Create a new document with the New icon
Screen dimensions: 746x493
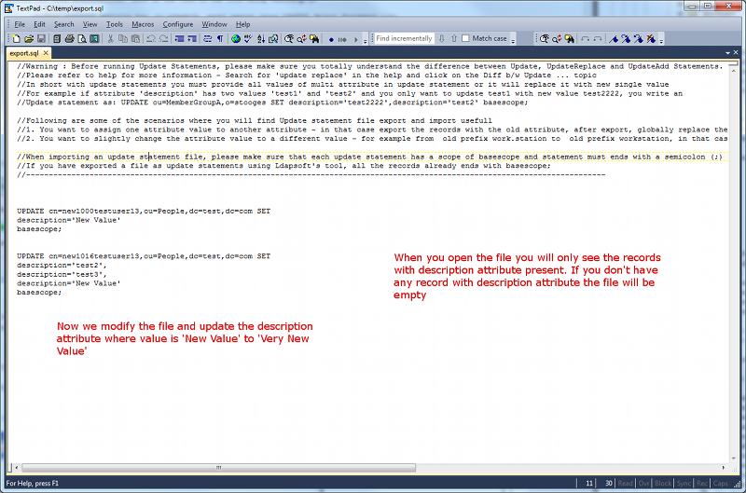pos(16,39)
